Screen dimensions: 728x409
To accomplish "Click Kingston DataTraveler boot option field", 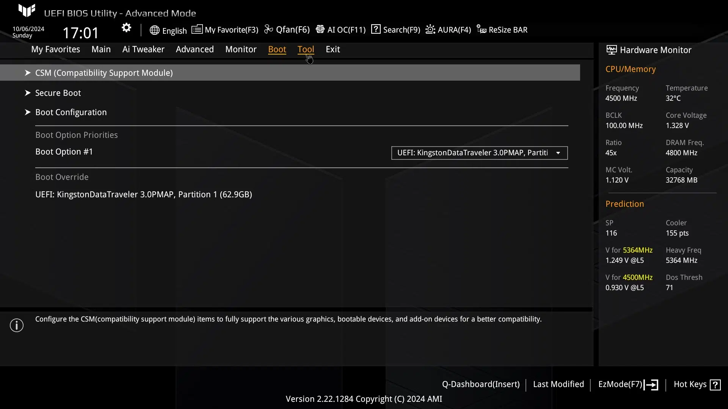I will point(479,153).
